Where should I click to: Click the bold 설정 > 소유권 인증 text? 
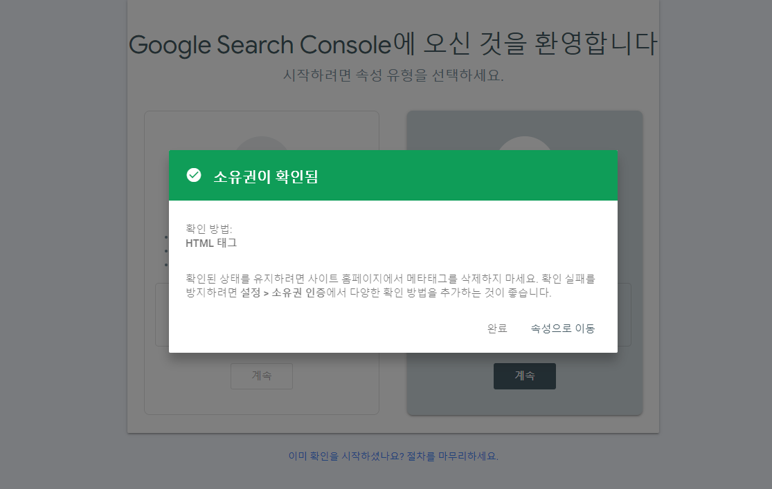click(x=283, y=293)
